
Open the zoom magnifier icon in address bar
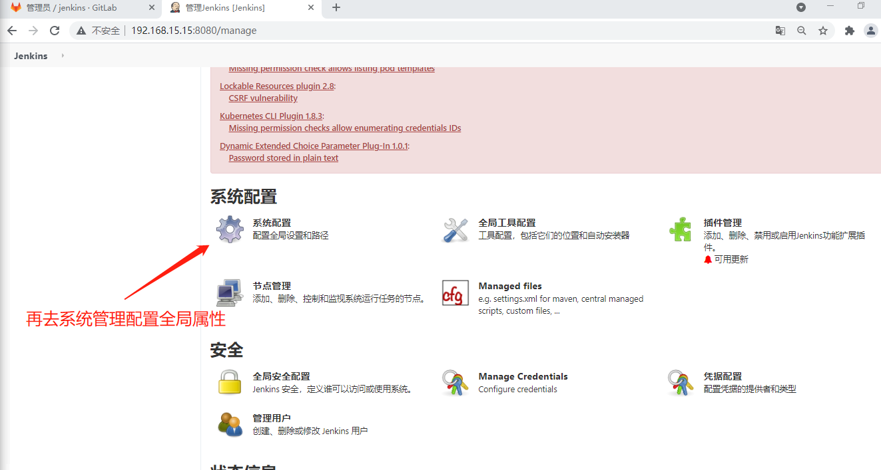coord(802,31)
